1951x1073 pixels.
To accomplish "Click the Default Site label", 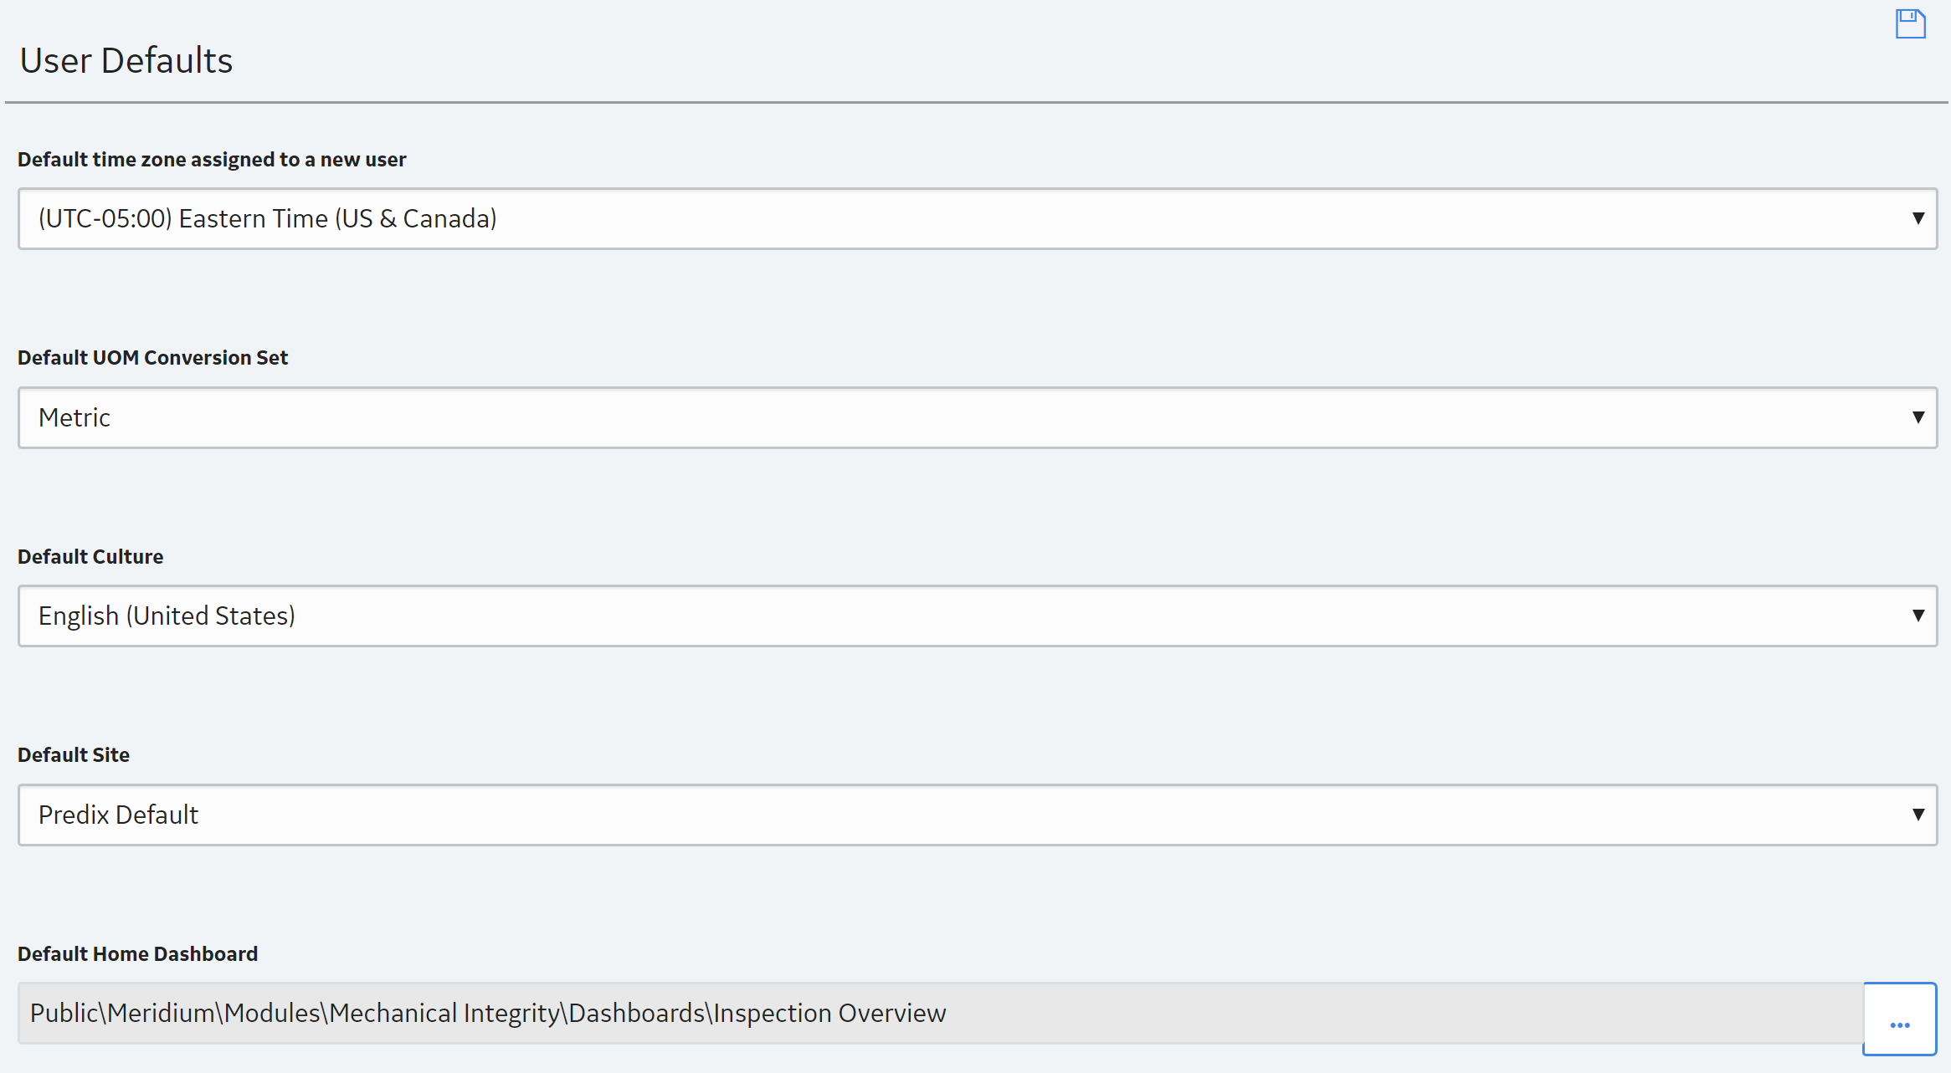I will [74, 754].
